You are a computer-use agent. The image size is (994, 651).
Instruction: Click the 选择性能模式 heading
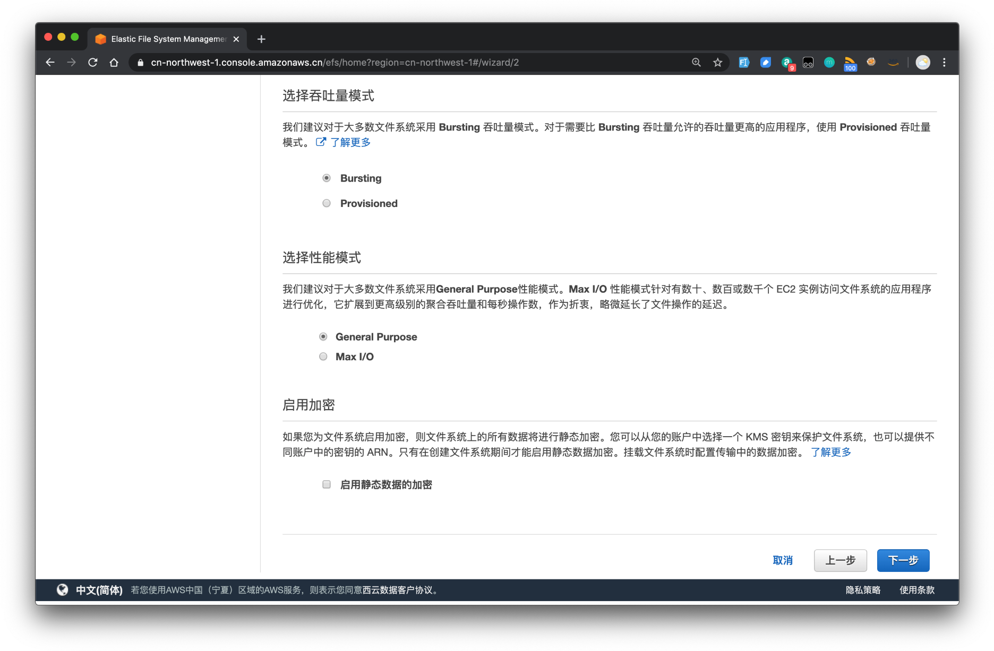coord(322,257)
